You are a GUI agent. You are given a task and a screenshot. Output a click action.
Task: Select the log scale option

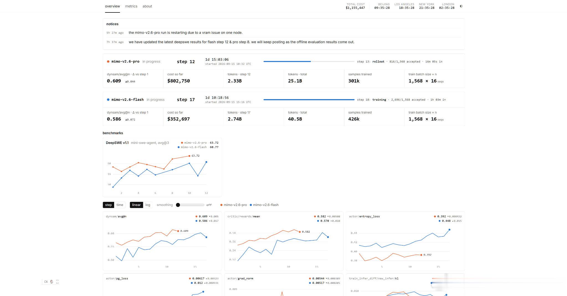148,205
